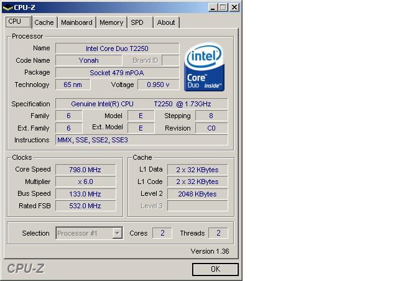This screenshot has width=398, height=281.
Task: Click the Version 1.36 label
Action: (x=210, y=251)
